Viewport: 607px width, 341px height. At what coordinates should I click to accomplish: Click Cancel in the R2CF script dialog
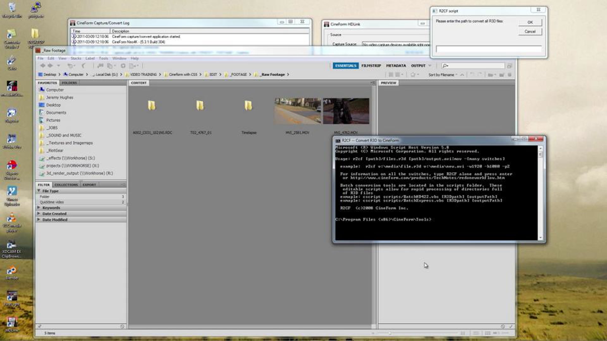(x=530, y=32)
